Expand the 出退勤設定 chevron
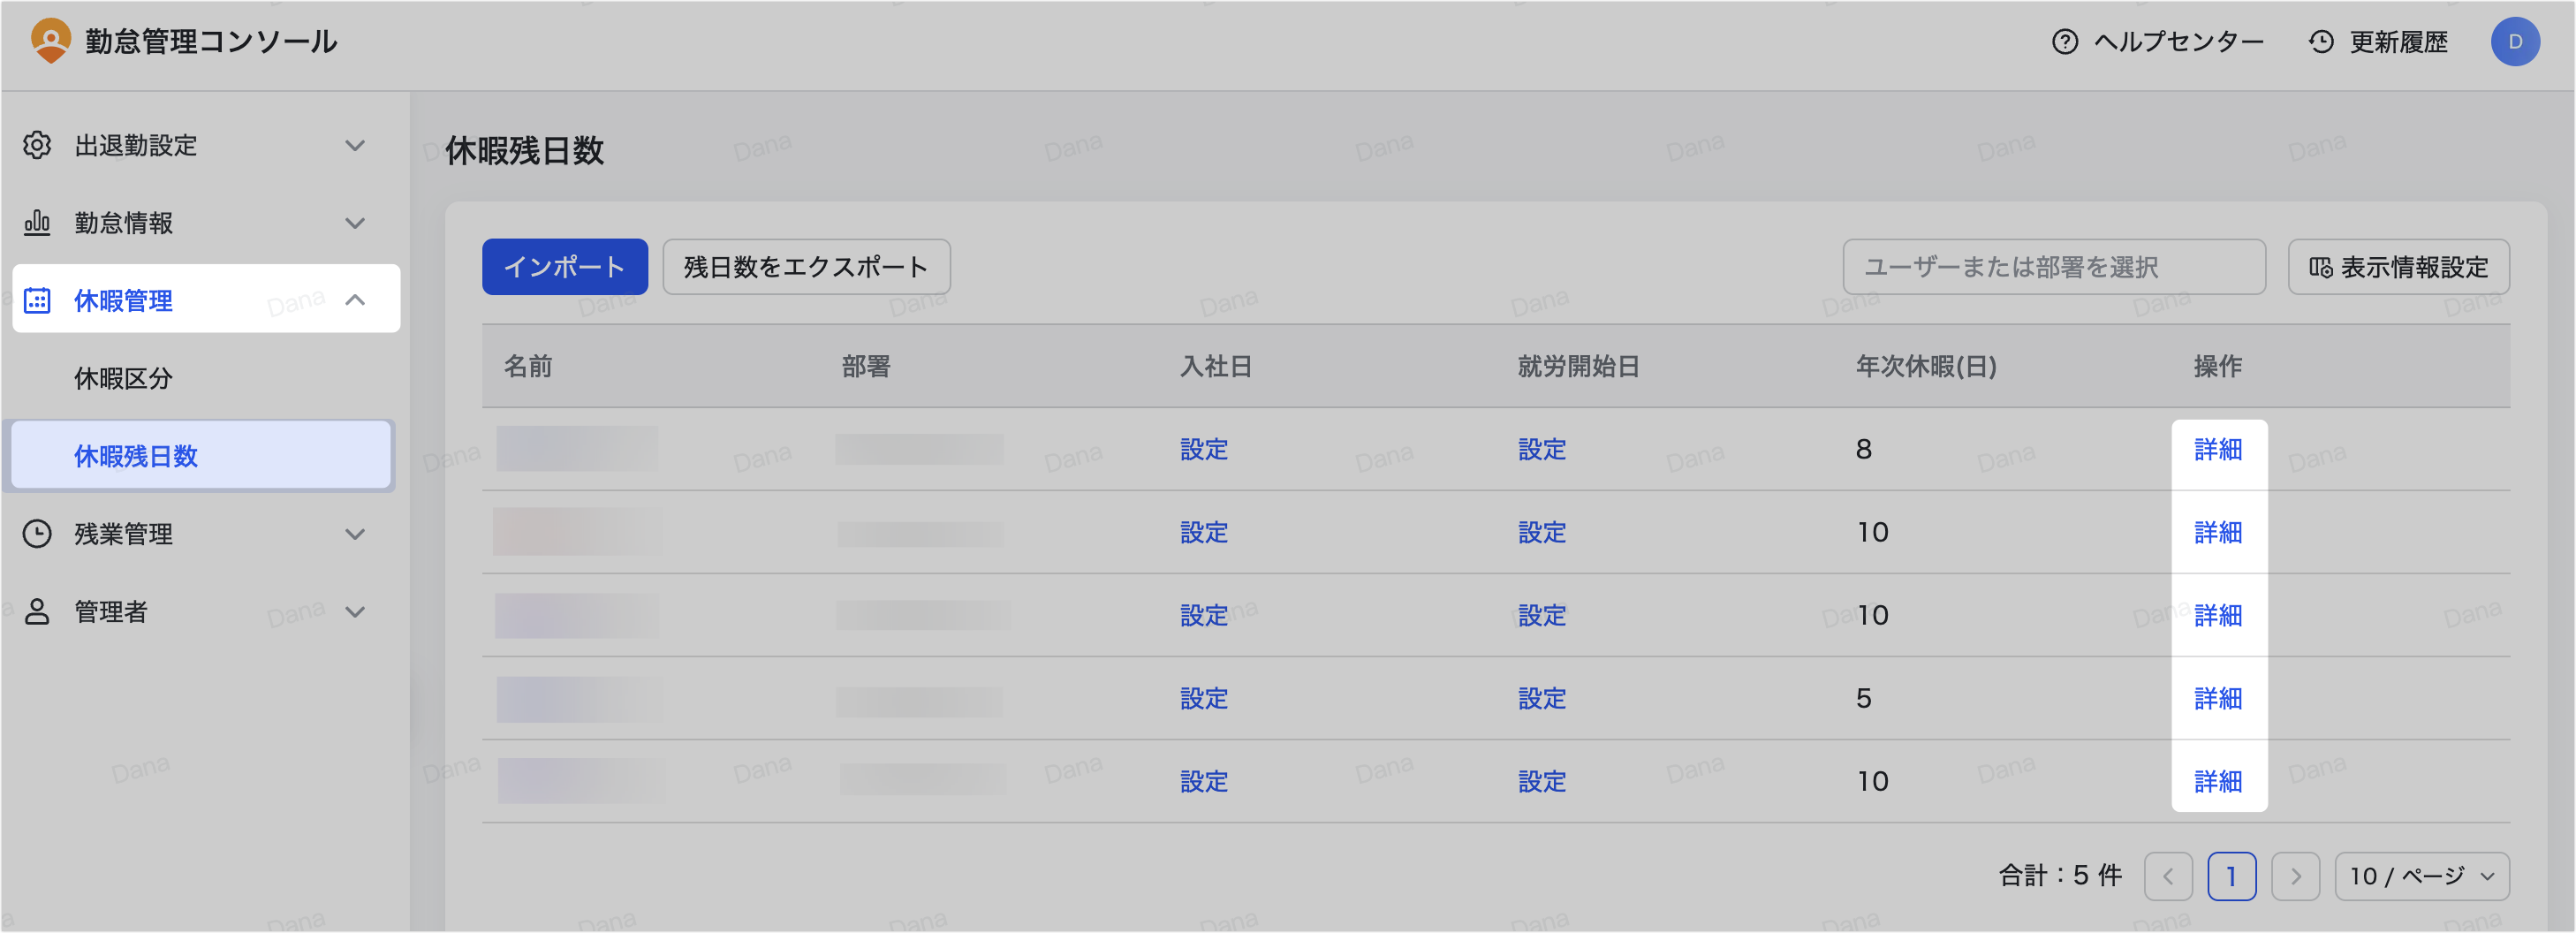 (x=355, y=146)
